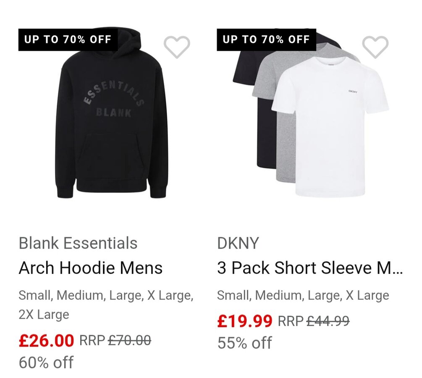422x378 pixels.
Task: Select the DKNY brand name label
Action: [238, 243]
